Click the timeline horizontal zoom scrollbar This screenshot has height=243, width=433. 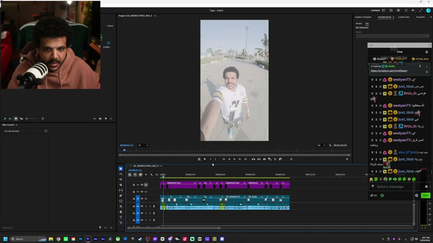(174, 228)
